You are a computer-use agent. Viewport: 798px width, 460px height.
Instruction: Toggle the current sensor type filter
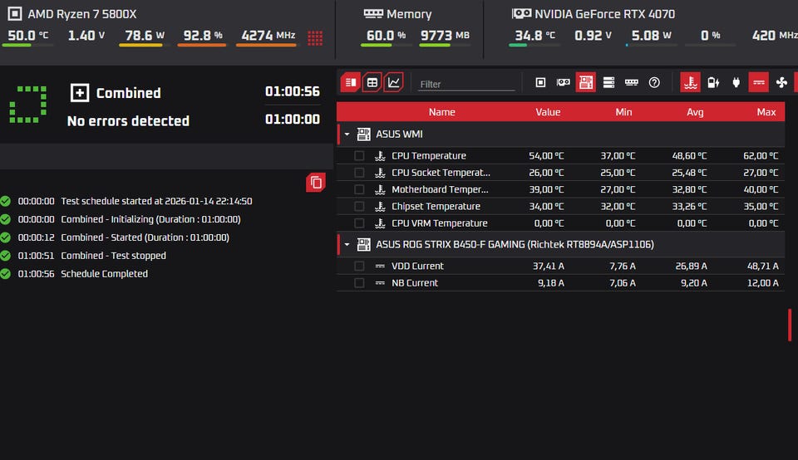758,82
